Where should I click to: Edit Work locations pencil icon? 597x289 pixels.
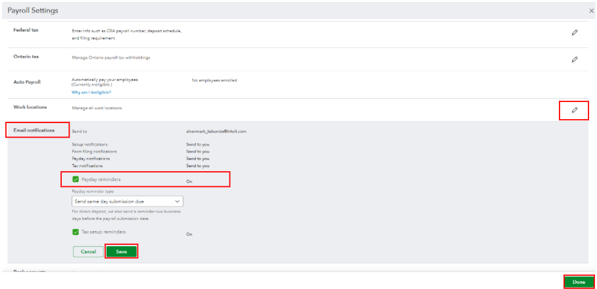575,110
